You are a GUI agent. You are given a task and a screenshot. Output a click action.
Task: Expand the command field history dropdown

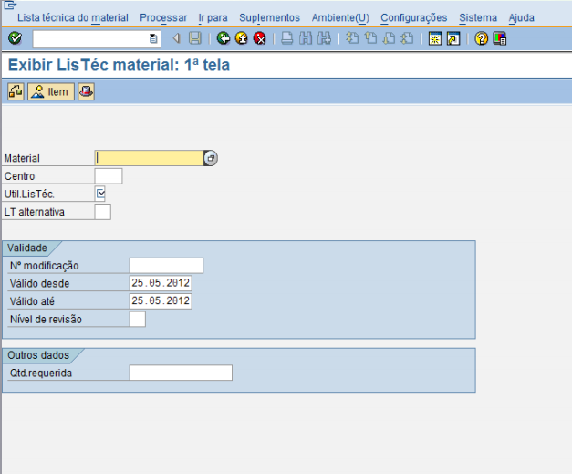153,38
